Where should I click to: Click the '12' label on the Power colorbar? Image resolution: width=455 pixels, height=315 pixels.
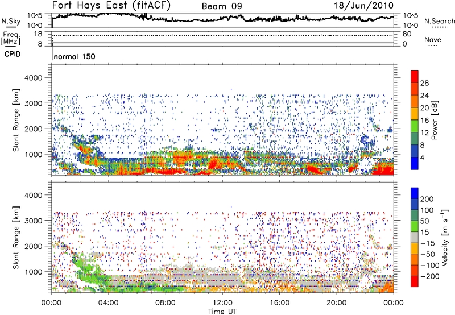(x=424, y=133)
